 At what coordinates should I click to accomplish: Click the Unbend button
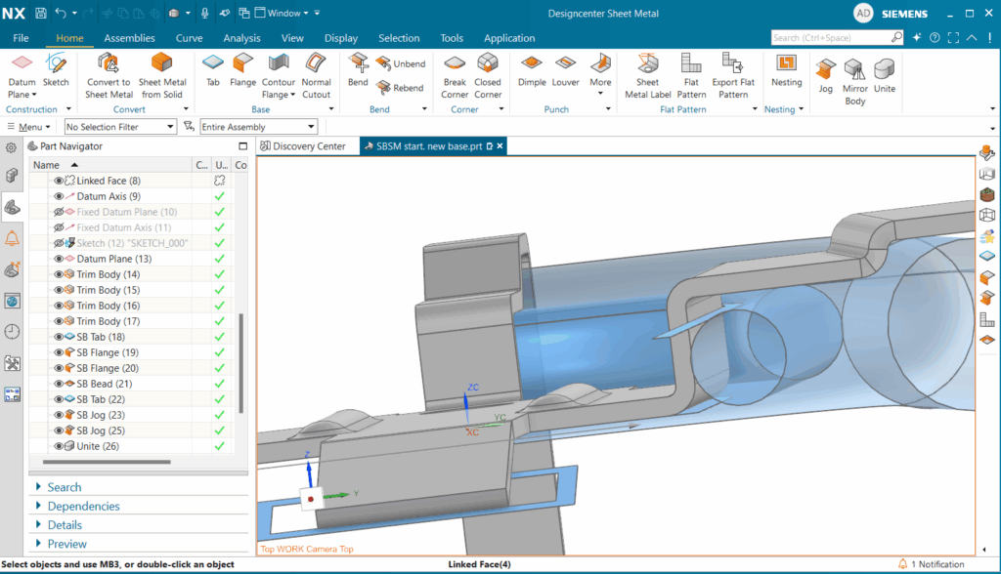[400, 63]
